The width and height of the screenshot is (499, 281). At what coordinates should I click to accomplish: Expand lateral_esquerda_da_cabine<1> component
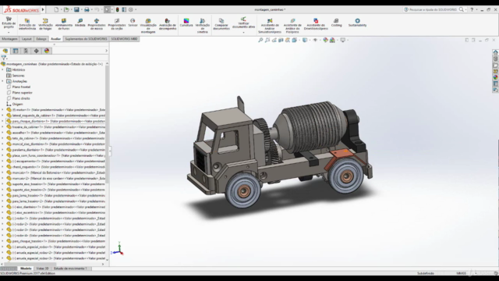pos(2,116)
